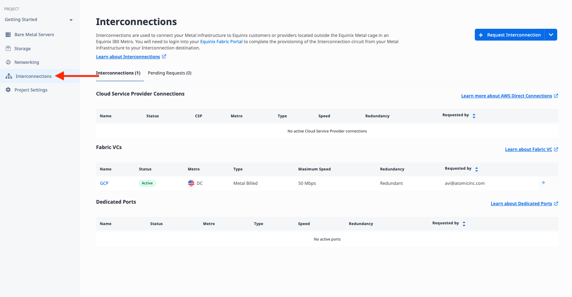Click external icon beside AWS Direct Connections link
The height and width of the screenshot is (297, 572).
click(x=556, y=96)
